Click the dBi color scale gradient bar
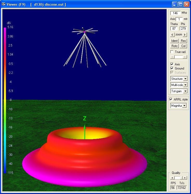191x194 pixels. pyautogui.click(x=5, y=100)
